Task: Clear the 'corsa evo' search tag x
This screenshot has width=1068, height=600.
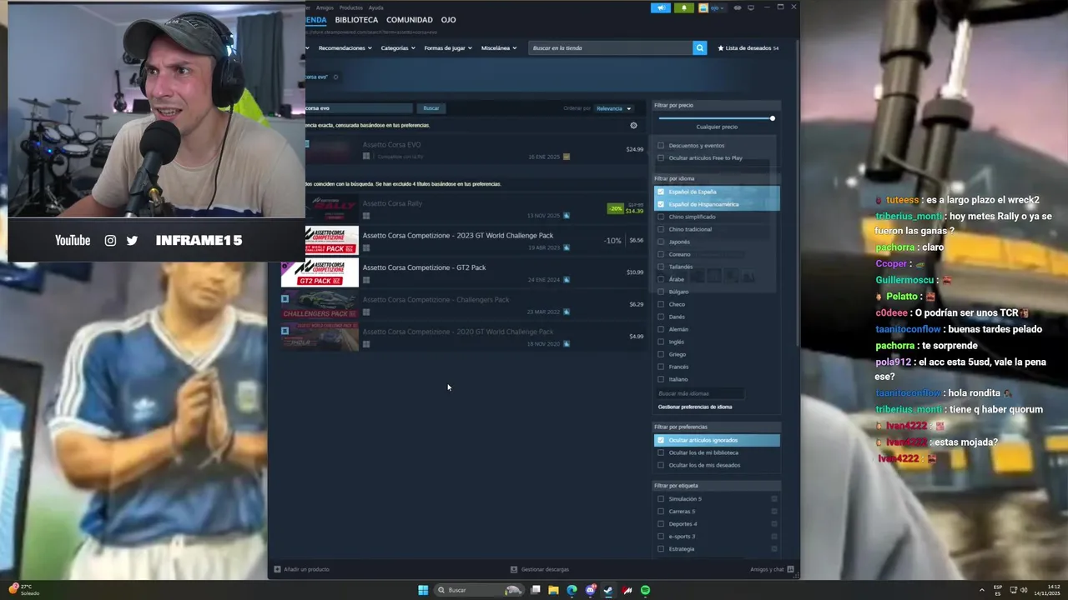Action: [x=335, y=77]
